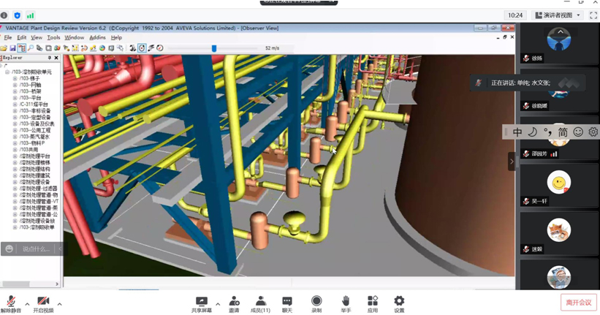Expand the /C-311 tree node
600x315 pixels.
(15, 105)
